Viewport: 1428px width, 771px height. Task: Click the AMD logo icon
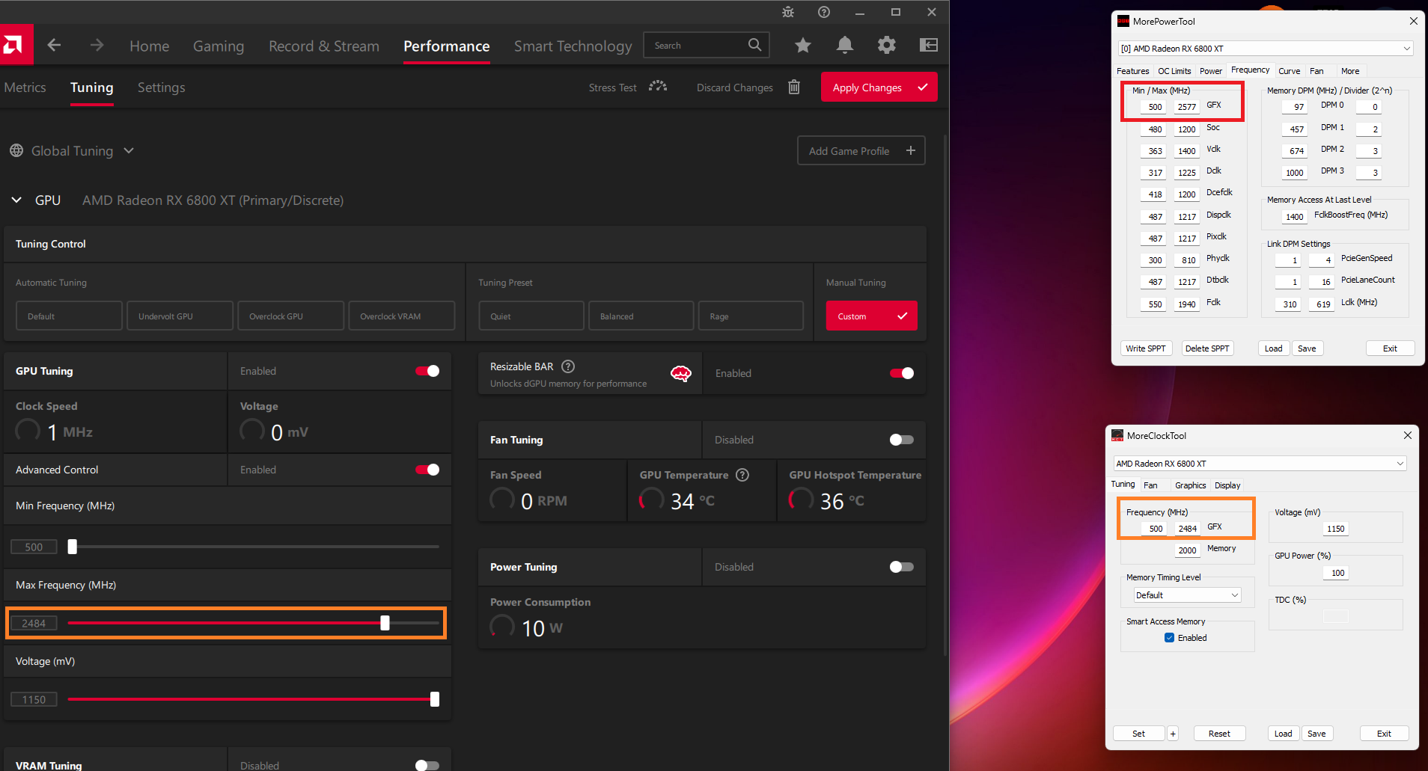tap(16, 45)
